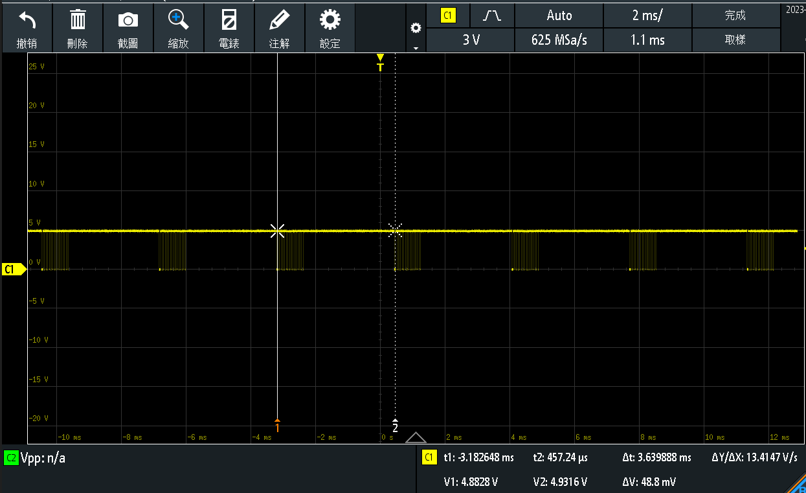
Task: Open the 設定 settings gear icon
Action: 330,27
